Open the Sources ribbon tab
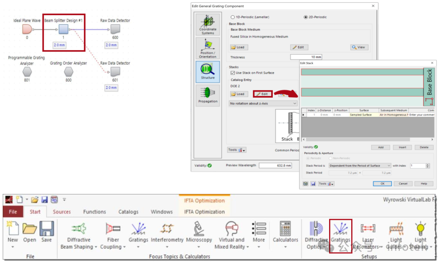The image size is (441, 264). (62, 212)
